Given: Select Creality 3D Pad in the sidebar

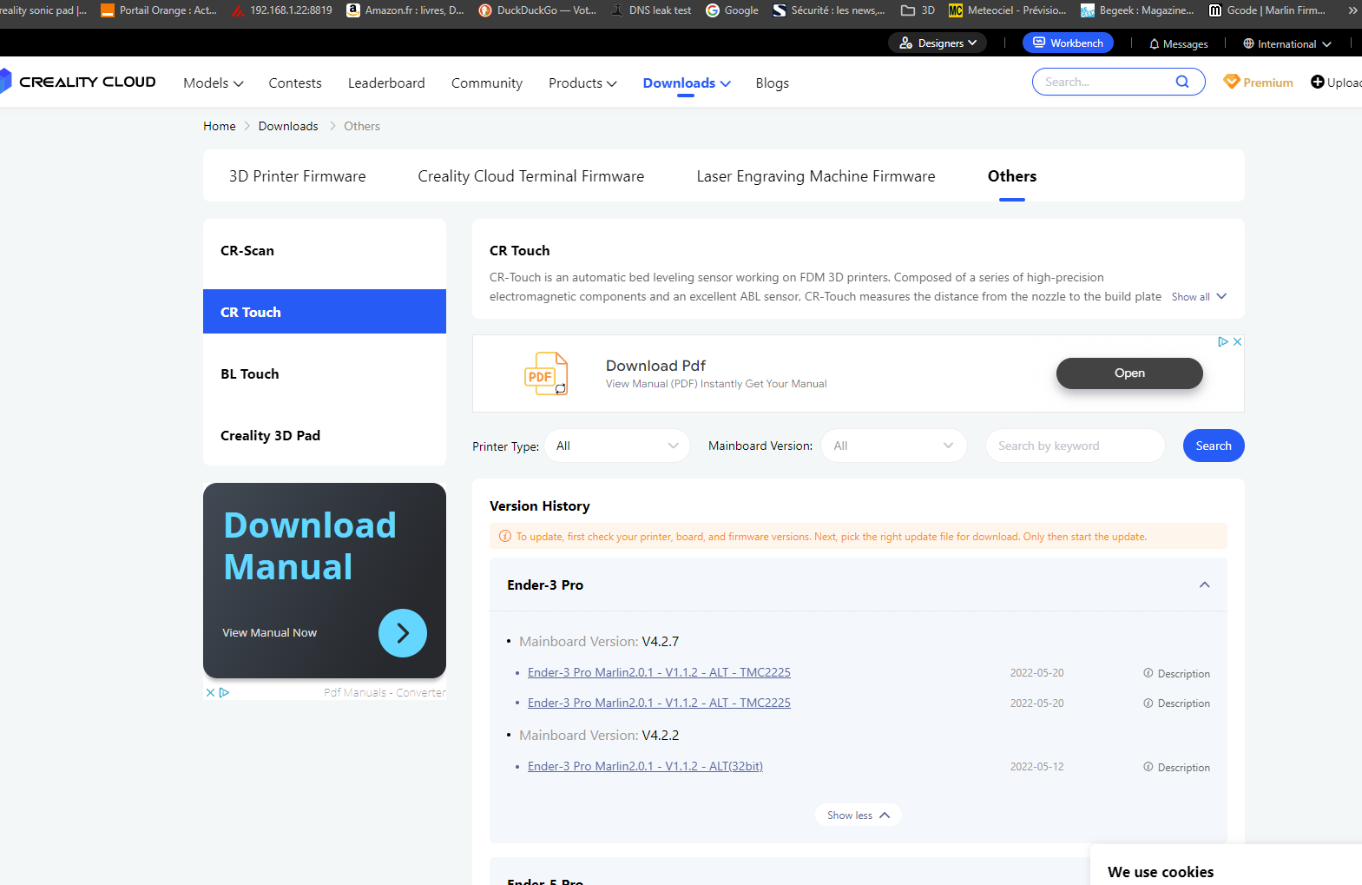Looking at the screenshot, I should click(x=325, y=435).
